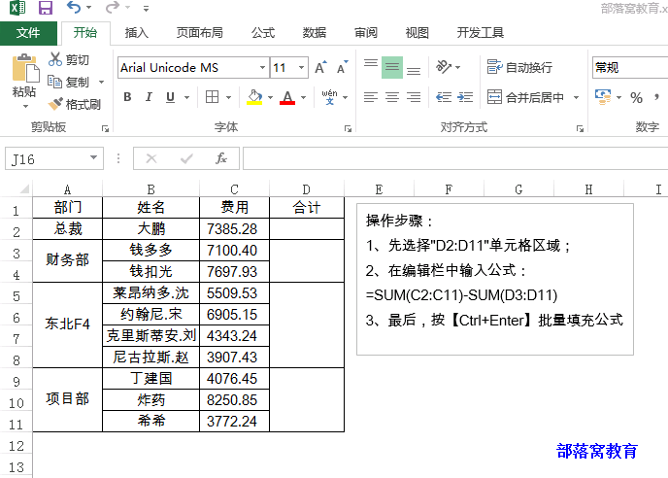Image resolution: width=668 pixels, height=478 pixels.
Task: Open clipboard group dialog launcher
Action: [105, 128]
